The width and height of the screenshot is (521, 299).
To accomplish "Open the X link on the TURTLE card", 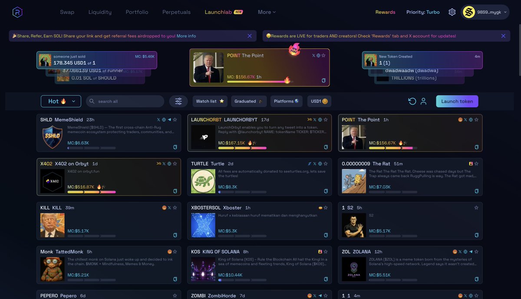I will [x=314, y=164].
